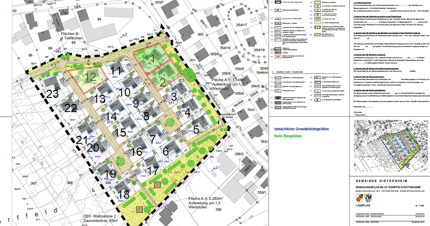Screen dimensions: 430x226
Task: Click the boundary line legend symbol for Geltungsbereich
Action: point(278,2)
